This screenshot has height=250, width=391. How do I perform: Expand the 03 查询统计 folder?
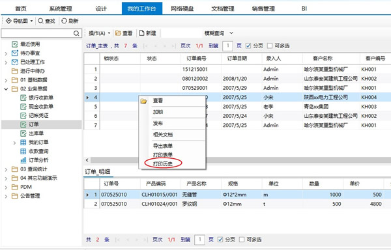(x=7, y=169)
